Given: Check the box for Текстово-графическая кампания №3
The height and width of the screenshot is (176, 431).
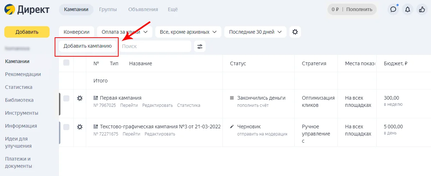Looking at the screenshot, I should point(66,127).
